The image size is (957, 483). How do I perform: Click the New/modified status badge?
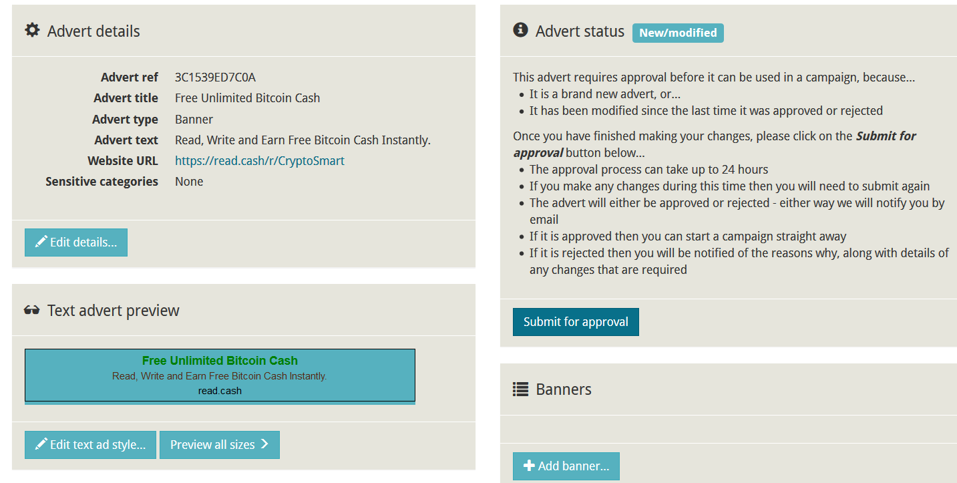coord(678,33)
